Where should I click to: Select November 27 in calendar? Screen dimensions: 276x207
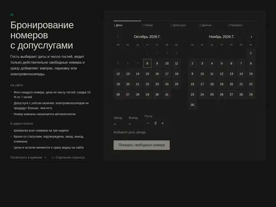click(x=231, y=95)
